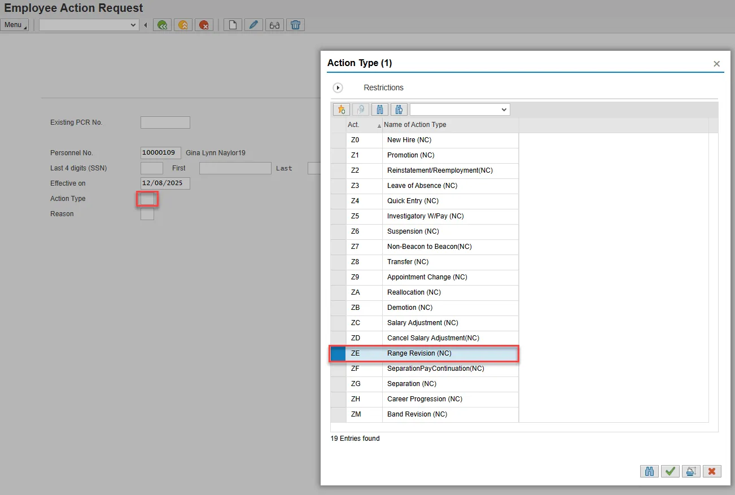Close the Action Type dialog
Screen dimensions: 735x495
716,64
